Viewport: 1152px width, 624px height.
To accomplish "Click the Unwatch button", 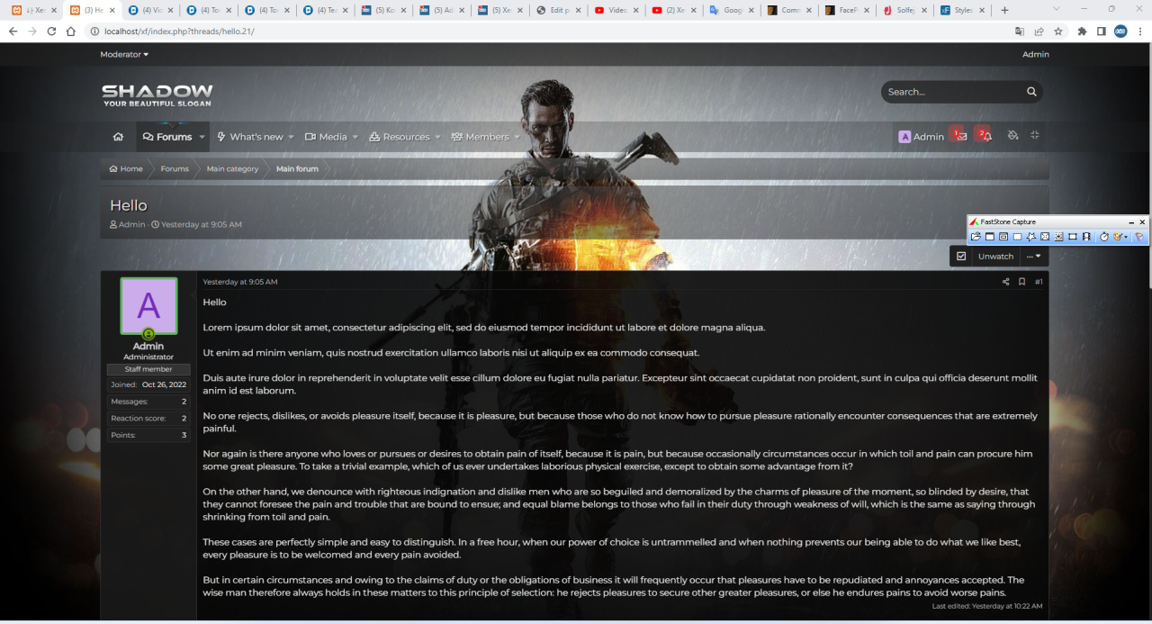I will (995, 257).
